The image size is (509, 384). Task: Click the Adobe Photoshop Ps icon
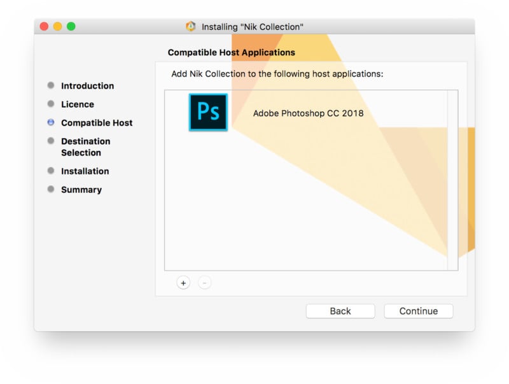click(209, 112)
